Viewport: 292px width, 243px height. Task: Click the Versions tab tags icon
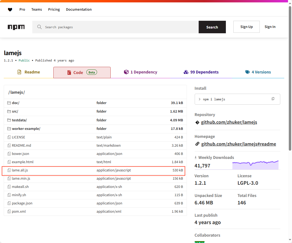247,72
